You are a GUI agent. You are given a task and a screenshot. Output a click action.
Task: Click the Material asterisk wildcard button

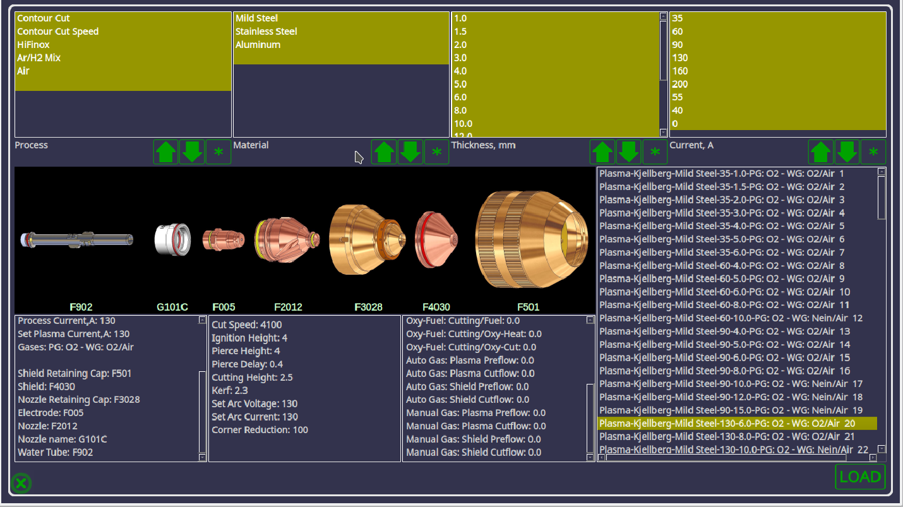(x=436, y=153)
